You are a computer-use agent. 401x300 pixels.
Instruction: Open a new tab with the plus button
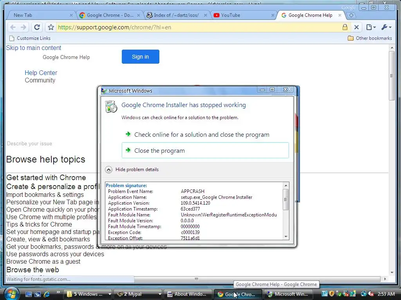coord(351,15)
